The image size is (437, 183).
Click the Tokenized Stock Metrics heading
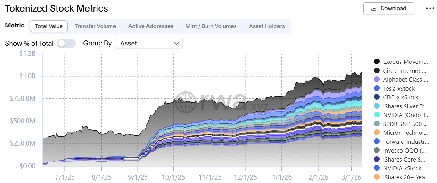57,8
